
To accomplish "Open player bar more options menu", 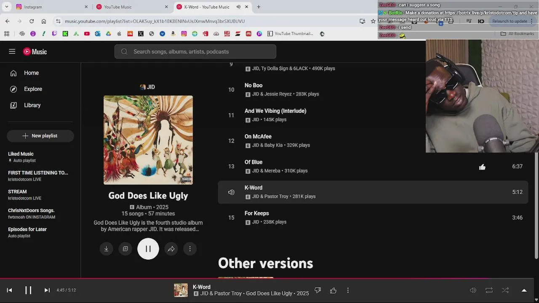I will tap(348, 290).
